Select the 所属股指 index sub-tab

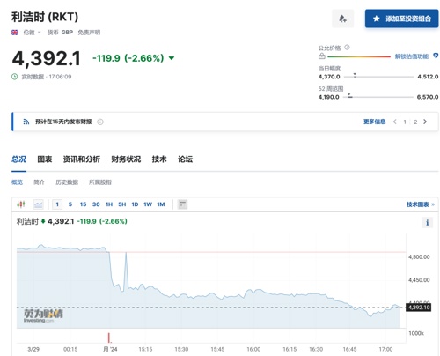point(100,182)
